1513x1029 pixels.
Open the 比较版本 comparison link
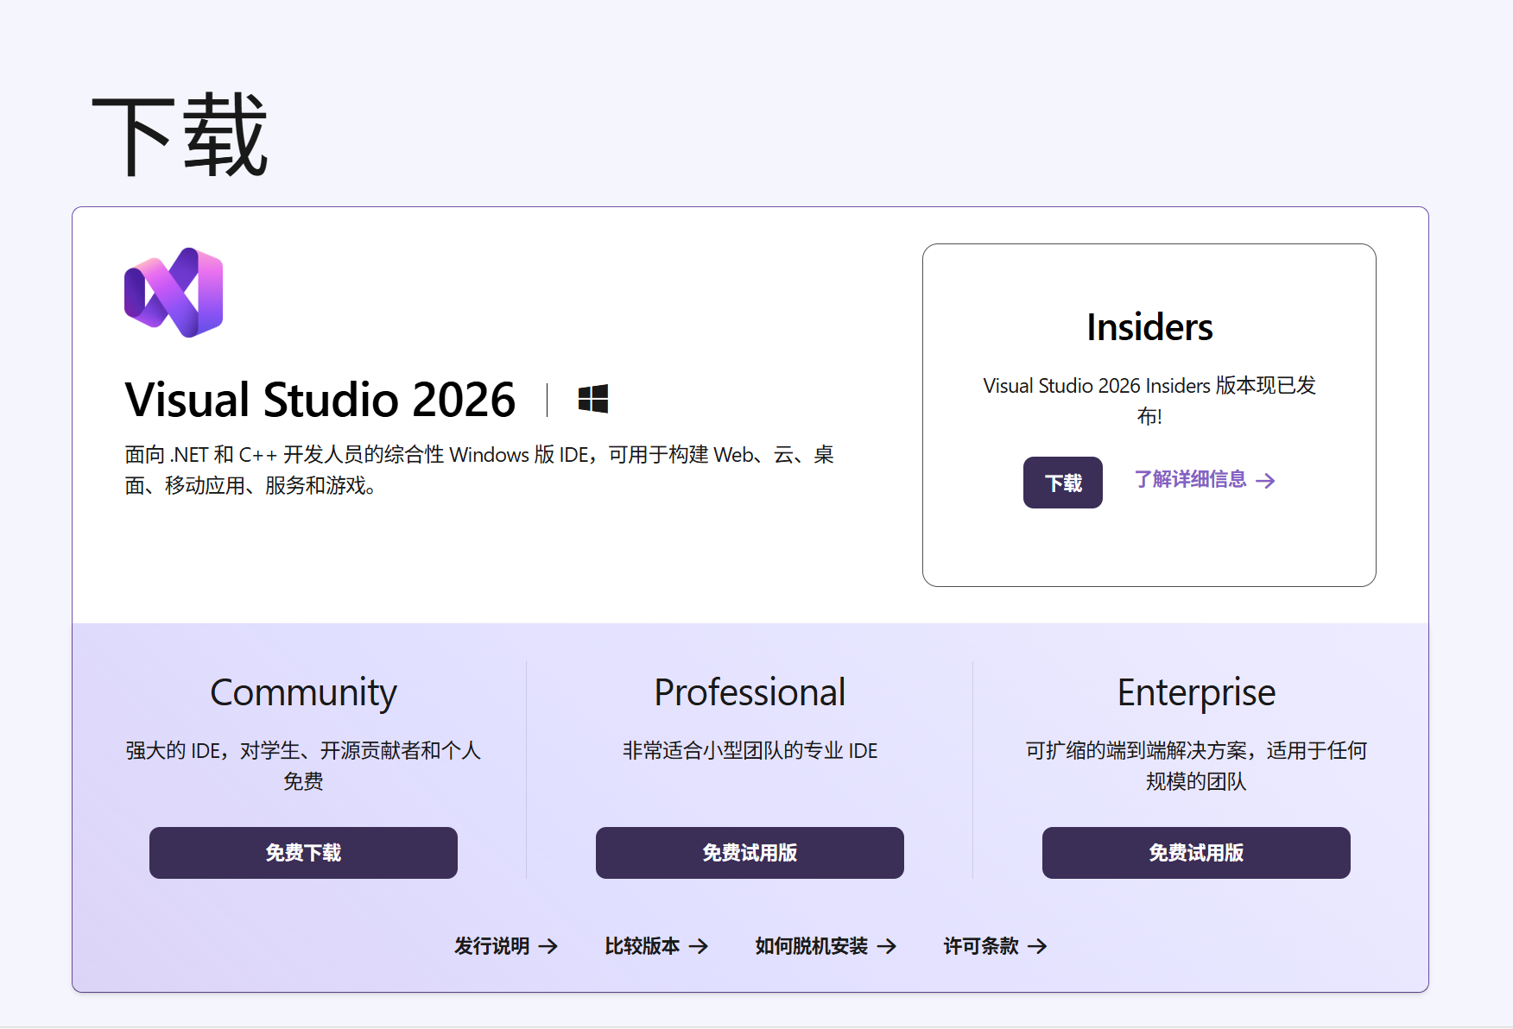641,946
